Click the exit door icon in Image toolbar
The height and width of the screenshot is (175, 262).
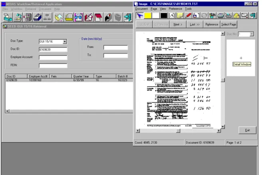[x=252, y=16]
